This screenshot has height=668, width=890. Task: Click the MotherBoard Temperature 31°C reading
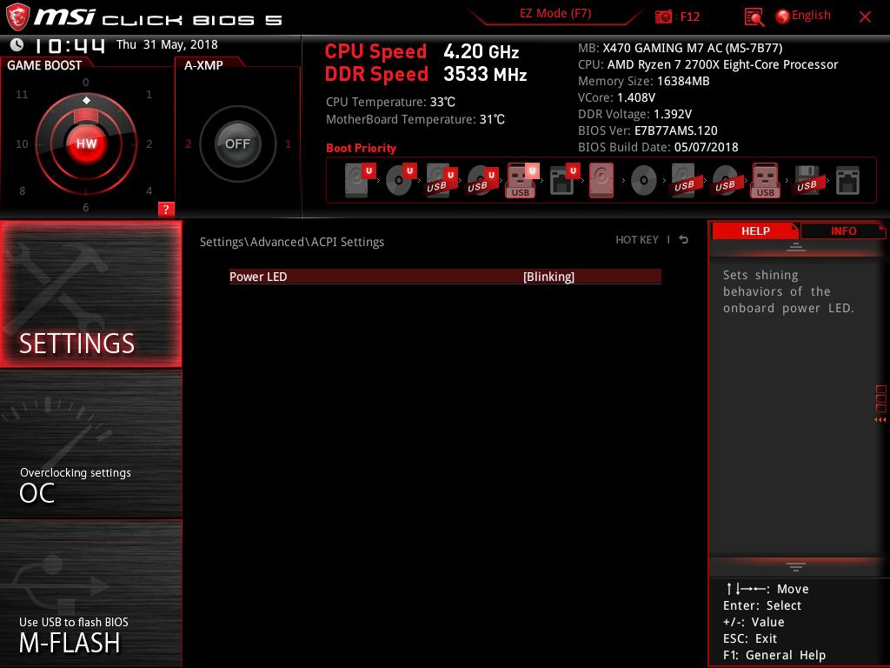coord(415,119)
